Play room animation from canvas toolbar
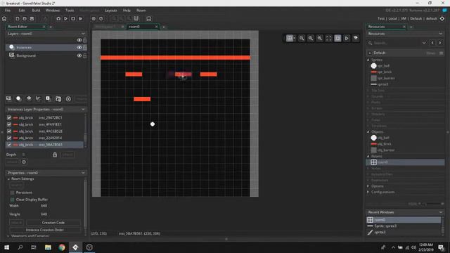This screenshot has height=253, width=450. [347, 38]
